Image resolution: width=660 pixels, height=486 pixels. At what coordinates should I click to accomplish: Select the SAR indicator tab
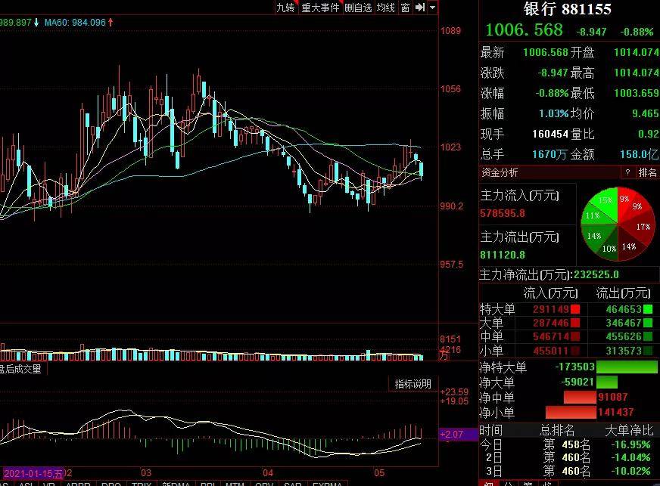[294, 483]
